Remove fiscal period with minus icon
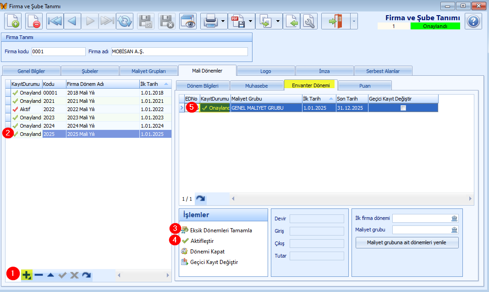The width and height of the screenshot is (489, 292). pyautogui.click(x=38, y=275)
